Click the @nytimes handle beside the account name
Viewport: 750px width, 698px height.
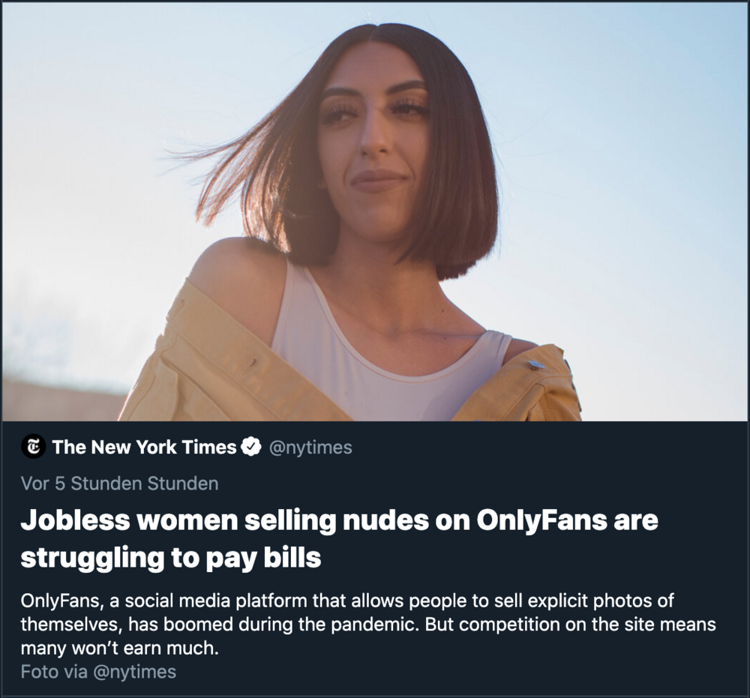pos(310,448)
